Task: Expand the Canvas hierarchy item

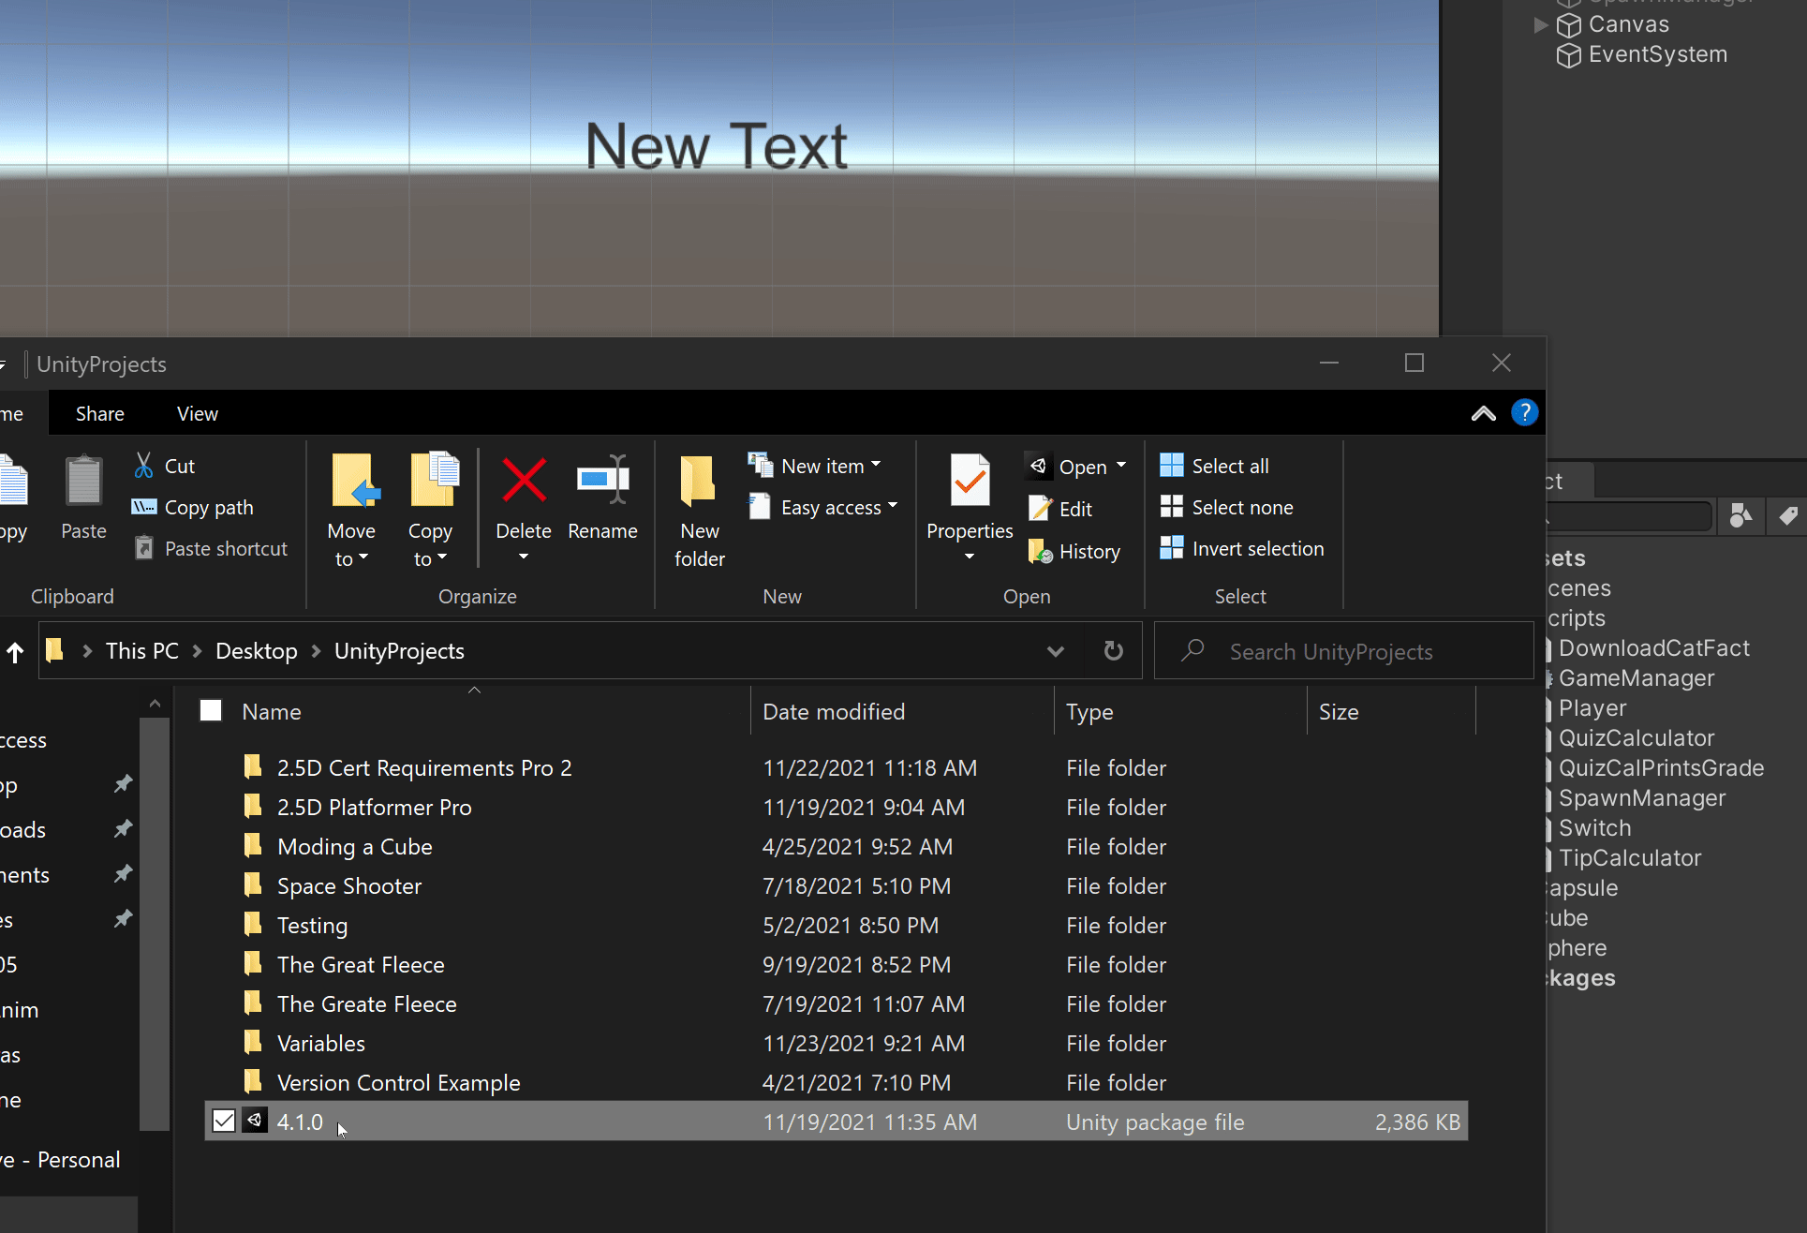Action: coord(1541,25)
